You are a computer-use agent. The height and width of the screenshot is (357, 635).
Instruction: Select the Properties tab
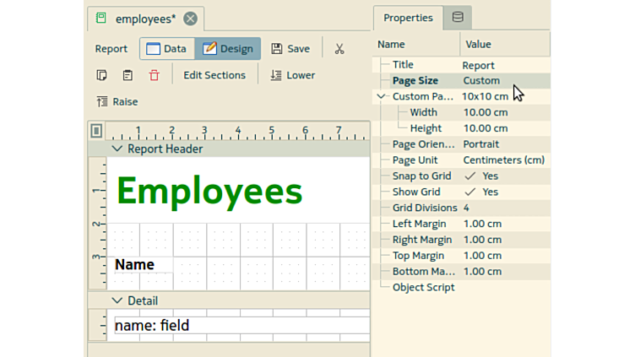coord(408,18)
